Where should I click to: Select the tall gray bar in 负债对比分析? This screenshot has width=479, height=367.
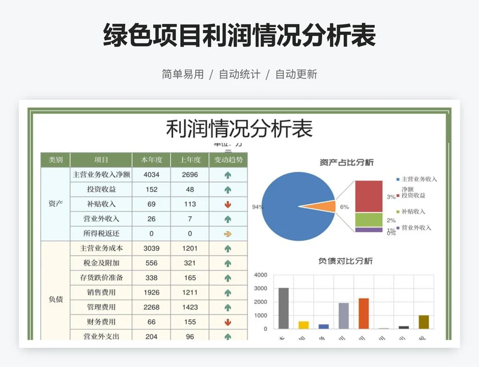tap(283, 308)
